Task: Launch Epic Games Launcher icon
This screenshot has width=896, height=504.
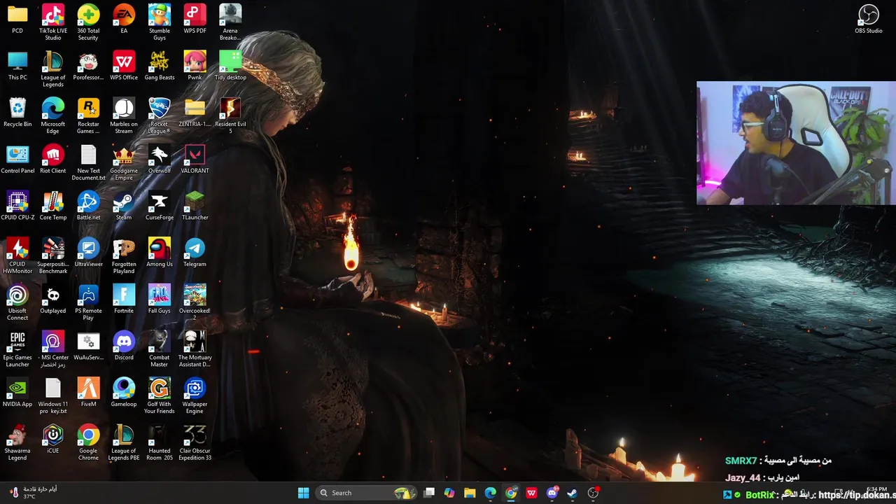Action: click(x=17, y=349)
